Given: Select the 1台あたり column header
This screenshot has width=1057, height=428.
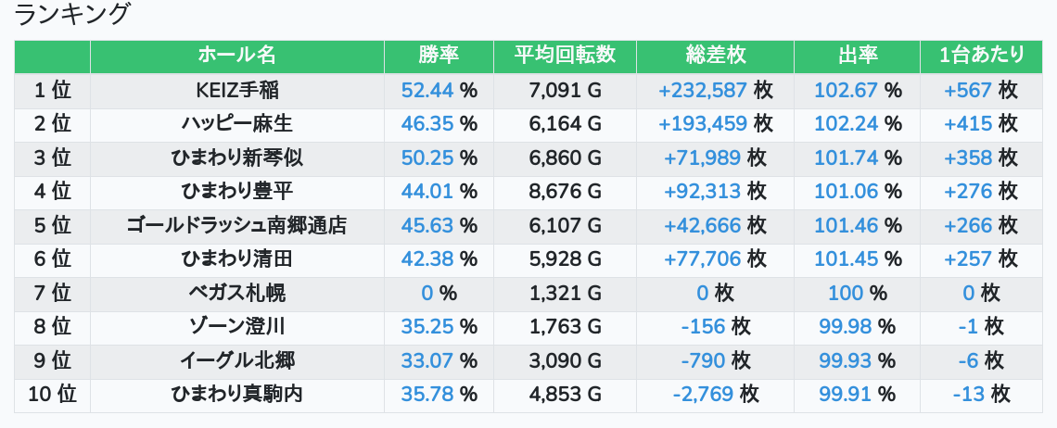Looking at the screenshot, I should coord(981,56).
